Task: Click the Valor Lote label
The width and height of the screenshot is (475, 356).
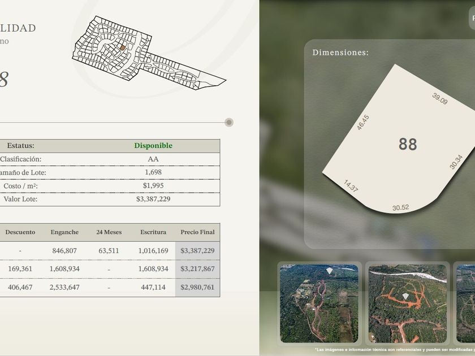Action: (x=20, y=199)
